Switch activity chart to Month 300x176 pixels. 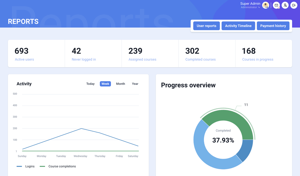click(x=120, y=84)
